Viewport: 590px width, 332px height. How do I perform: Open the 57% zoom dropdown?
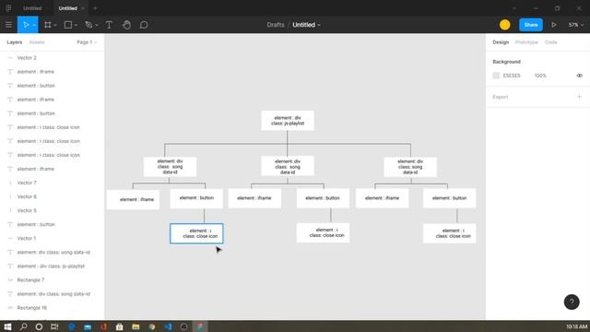[x=575, y=25]
